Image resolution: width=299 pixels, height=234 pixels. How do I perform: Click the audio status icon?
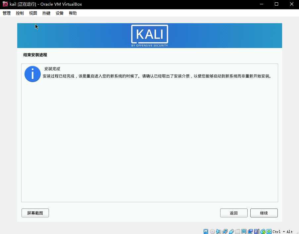click(219, 231)
